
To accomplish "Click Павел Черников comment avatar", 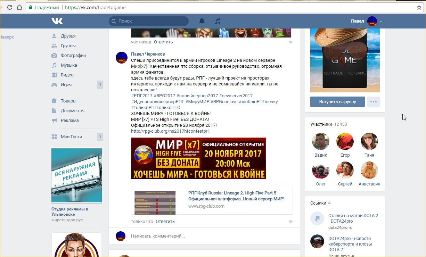I will (122, 58).
